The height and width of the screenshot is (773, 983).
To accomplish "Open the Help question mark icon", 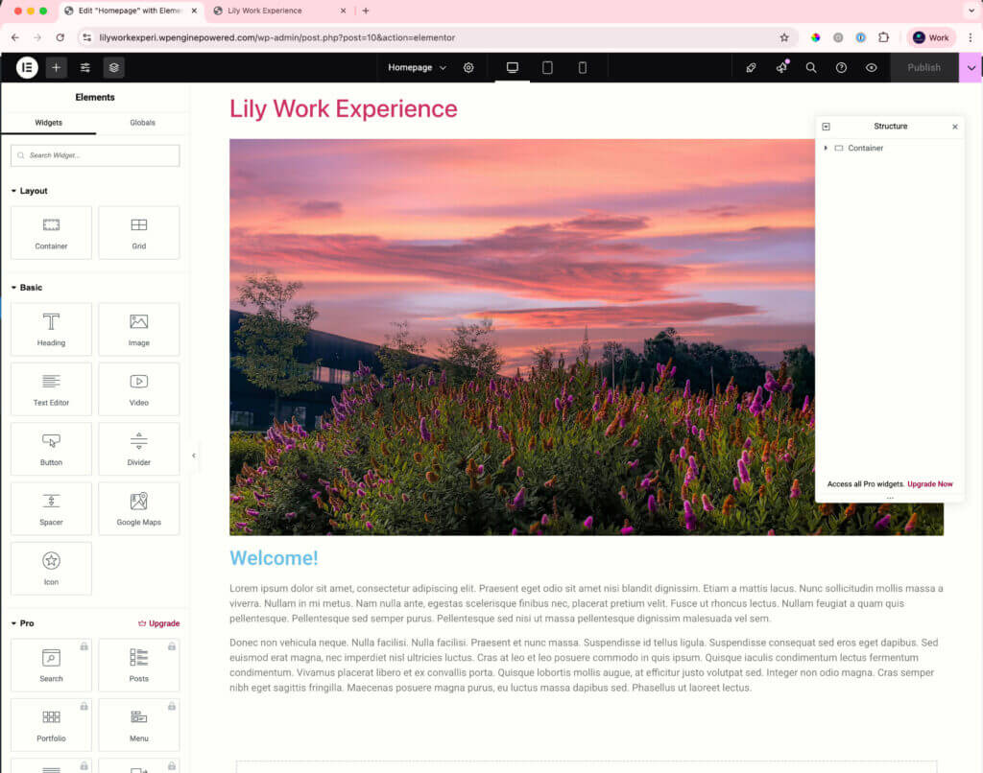I will 841,68.
